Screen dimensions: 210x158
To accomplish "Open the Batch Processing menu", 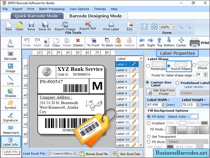I will pyautogui.click(x=52, y=9).
